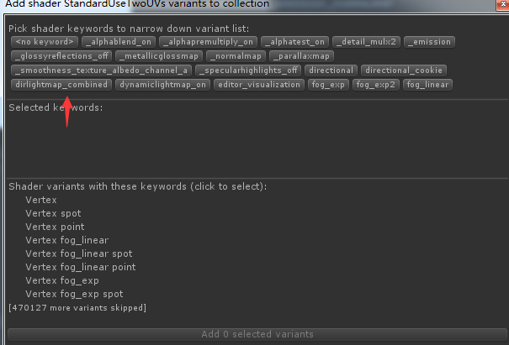Image resolution: width=509 pixels, height=345 pixels.
Task: Click the _detail_mulx2 keyword
Action: click(366, 42)
